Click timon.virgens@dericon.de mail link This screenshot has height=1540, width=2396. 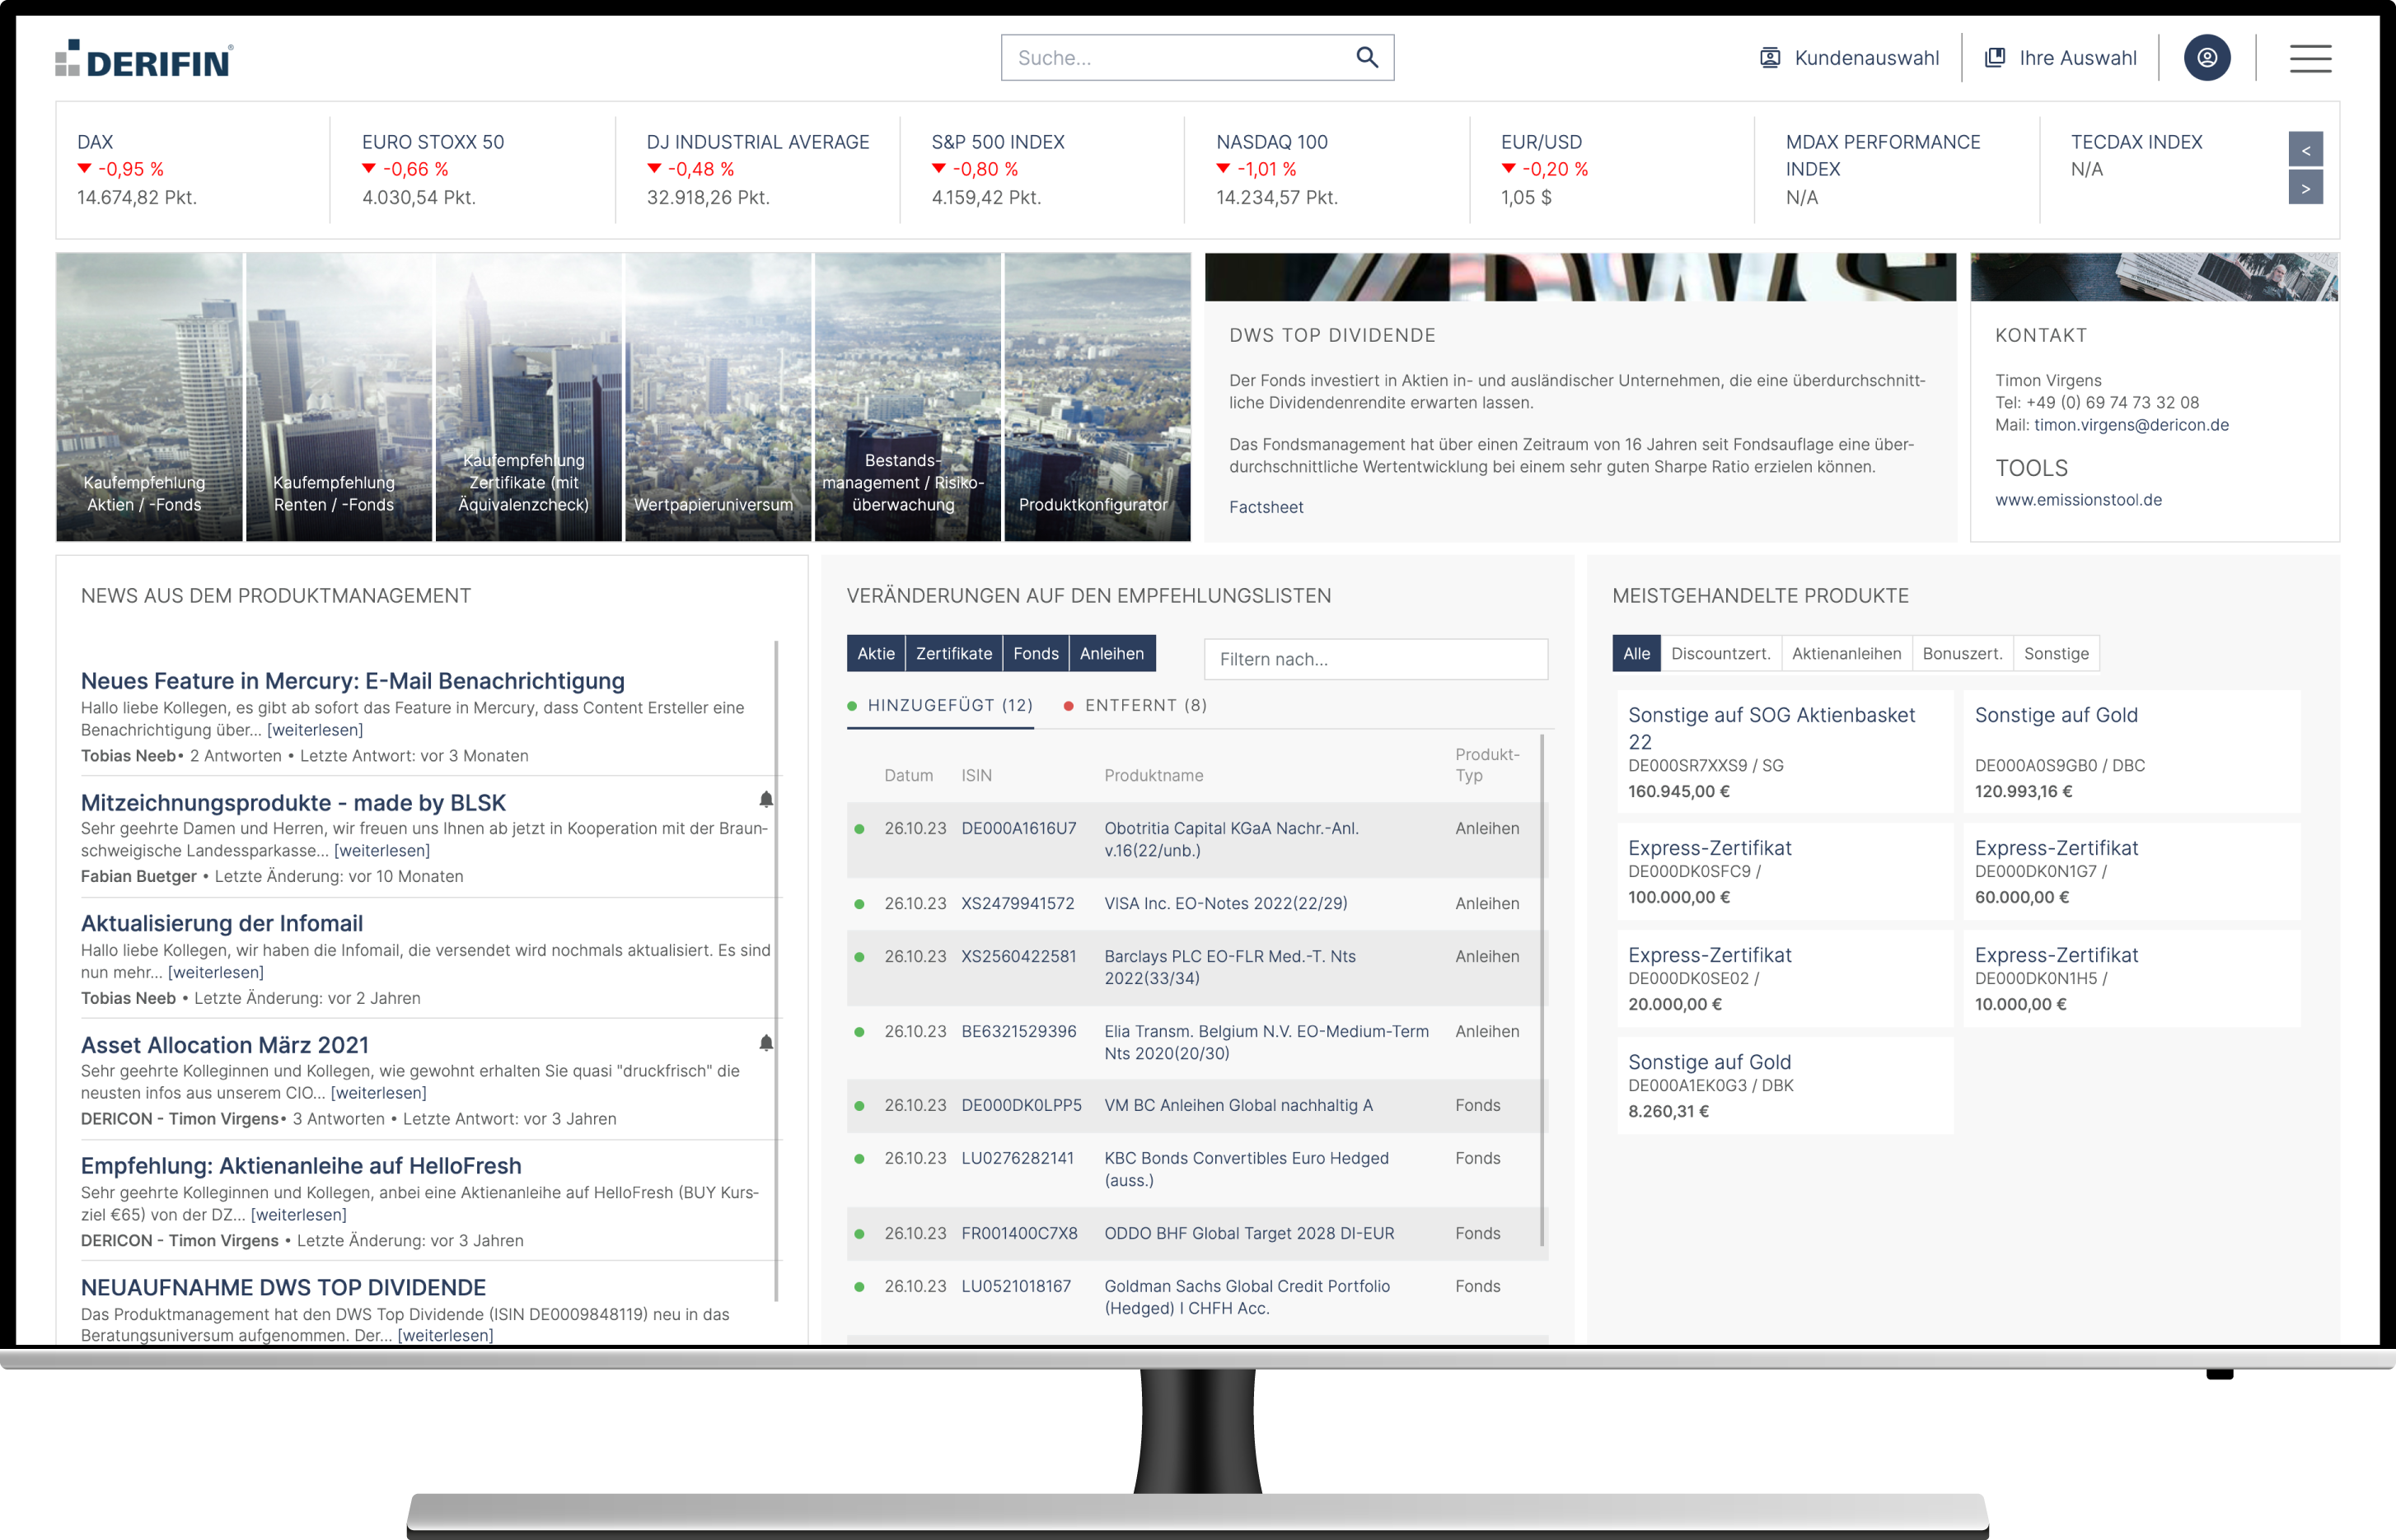2131,425
